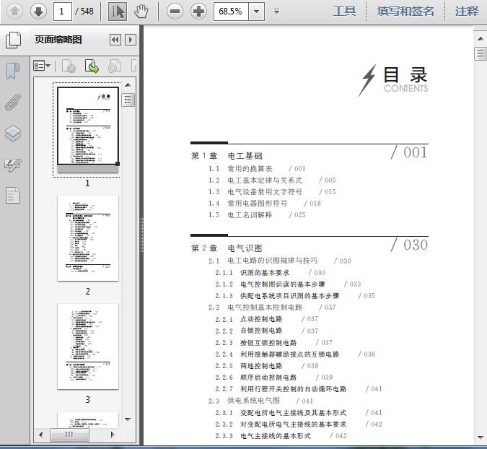Activate the hand pan tool

coord(141,12)
